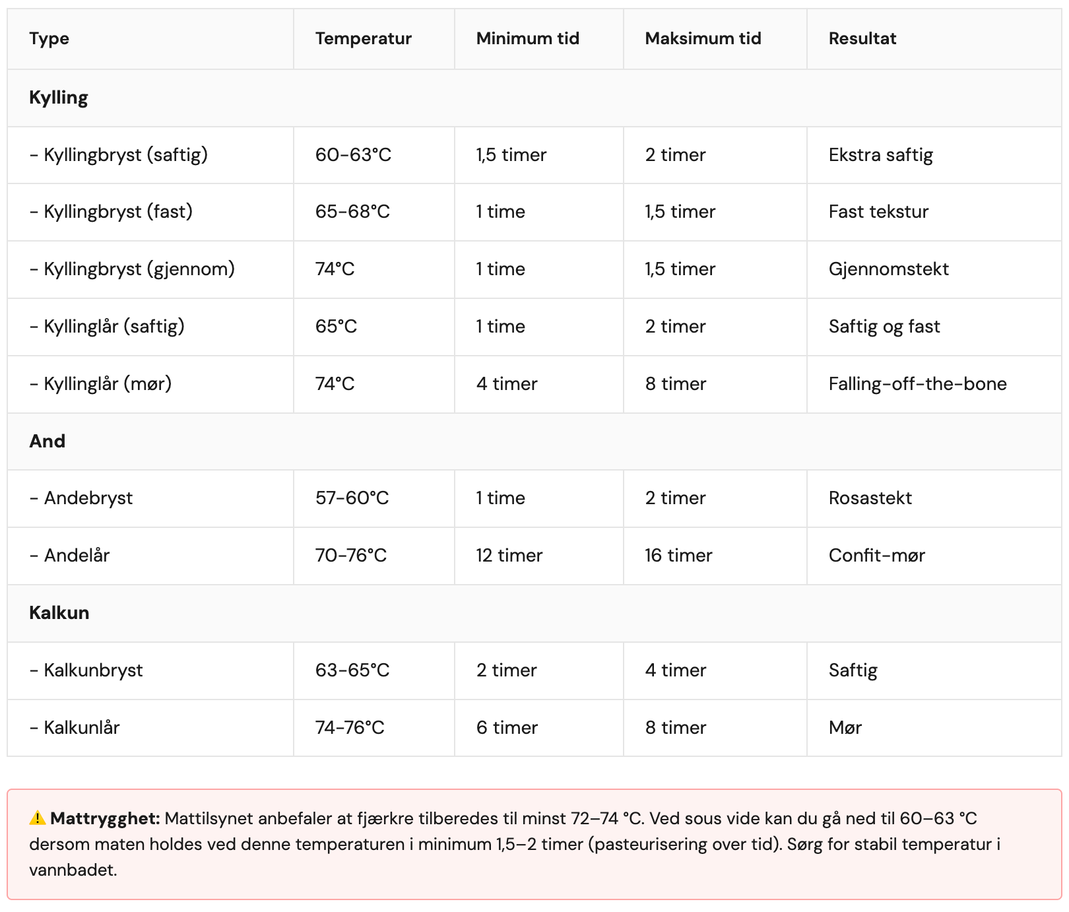Select the Andebryst row label
This screenshot has height=912, width=1069.
pyautogui.click(x=81, y=498)
